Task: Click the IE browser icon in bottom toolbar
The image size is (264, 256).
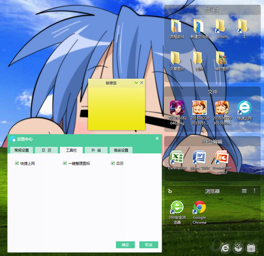Action: pos(225,248)
